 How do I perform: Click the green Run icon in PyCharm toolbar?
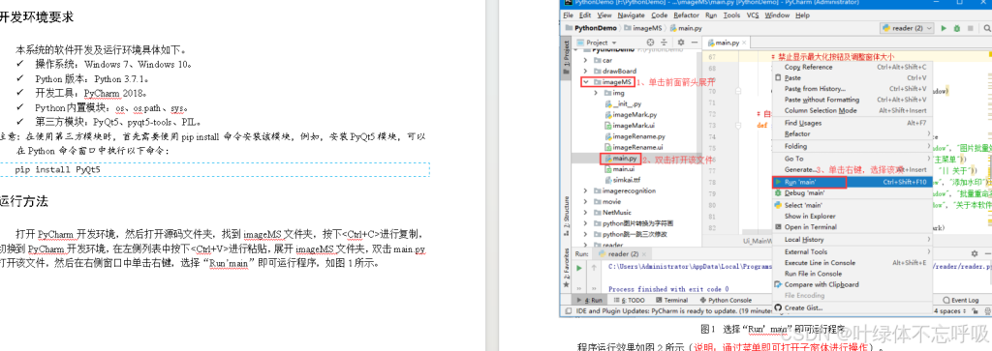point(944,28)
